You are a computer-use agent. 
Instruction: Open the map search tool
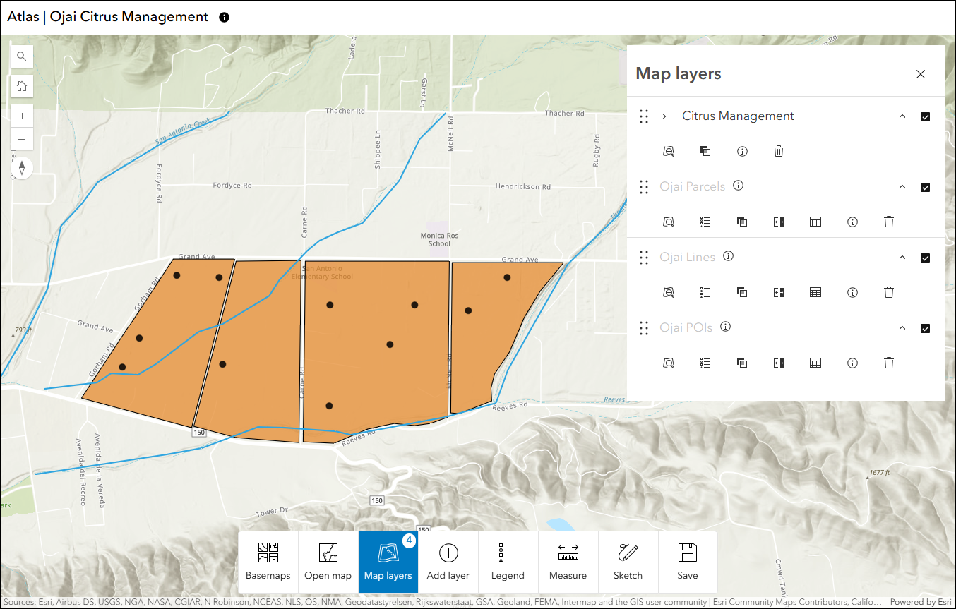point(22,56)
